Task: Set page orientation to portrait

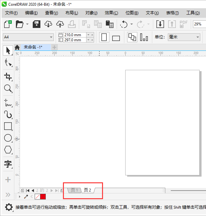Action: [x=104, y=37]
